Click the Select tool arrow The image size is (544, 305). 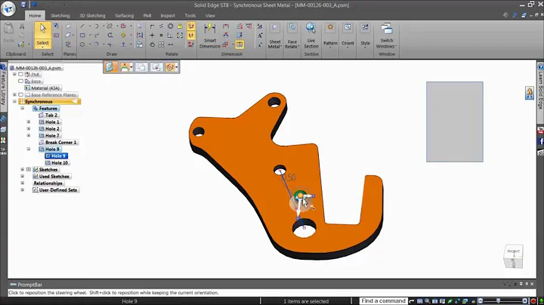[x=42, y=29]
